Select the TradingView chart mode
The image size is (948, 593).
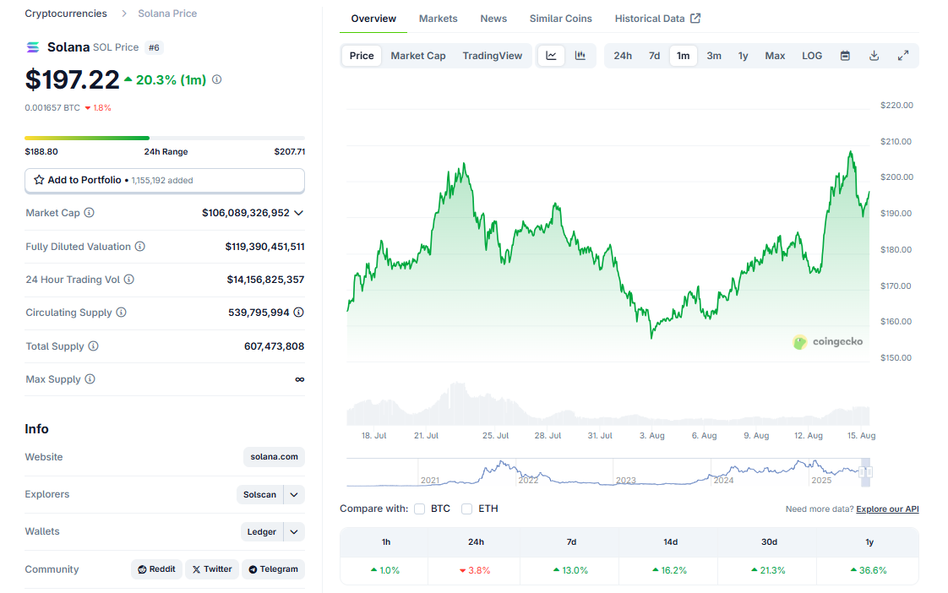point(492,56)
